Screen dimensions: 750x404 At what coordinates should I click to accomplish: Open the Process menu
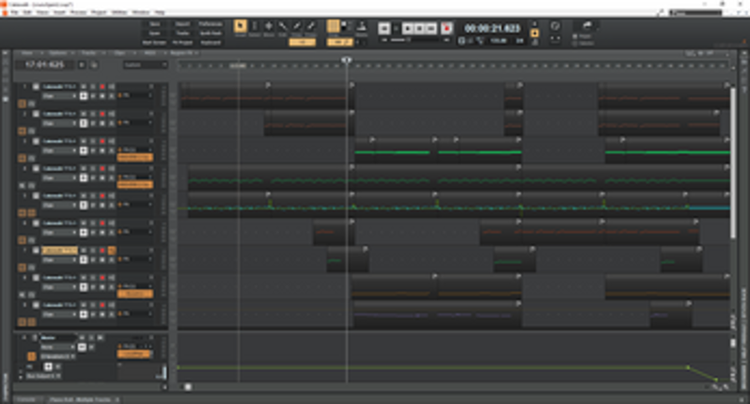(x=78, y=12)
